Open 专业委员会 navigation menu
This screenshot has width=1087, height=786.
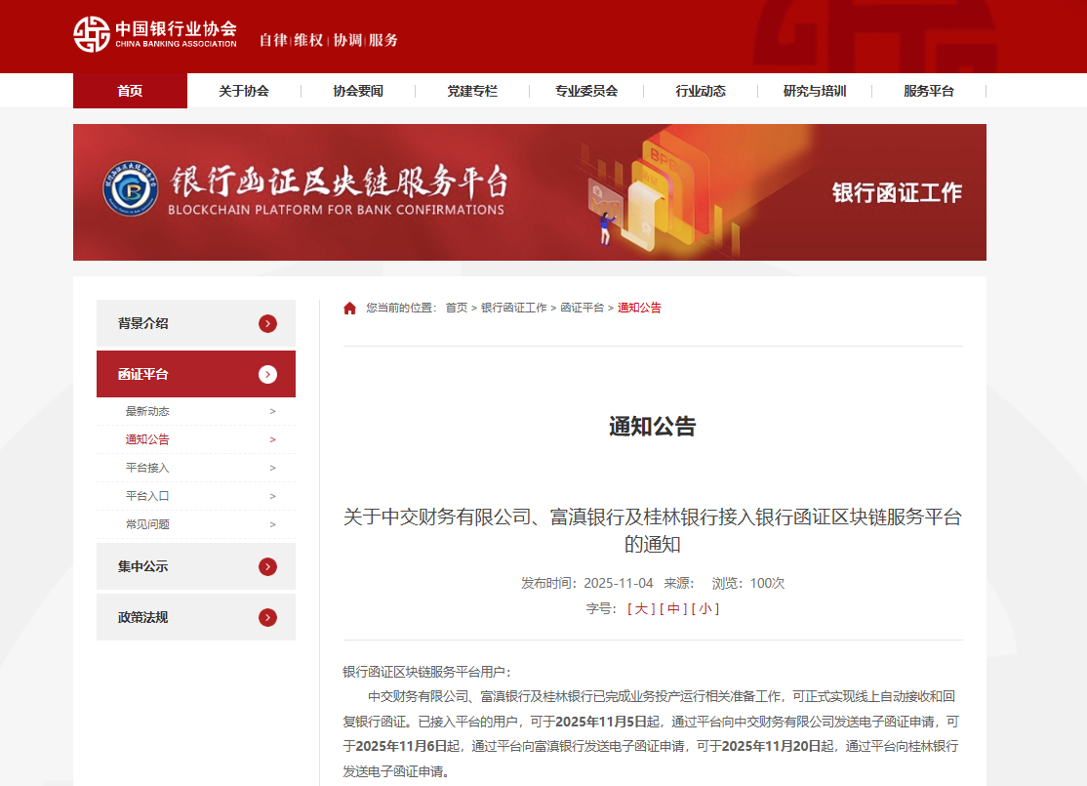[x=586, y=91]
